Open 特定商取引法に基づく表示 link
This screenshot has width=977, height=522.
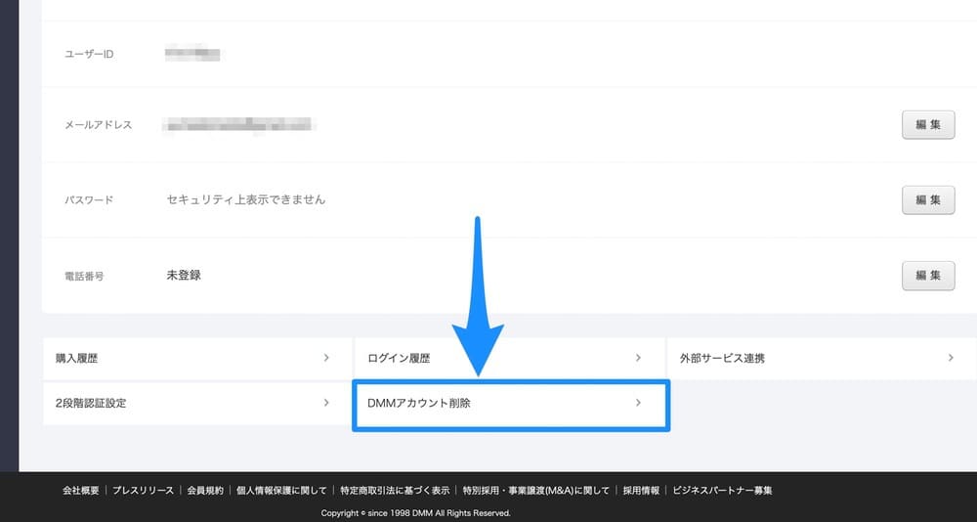coord(395,491)
